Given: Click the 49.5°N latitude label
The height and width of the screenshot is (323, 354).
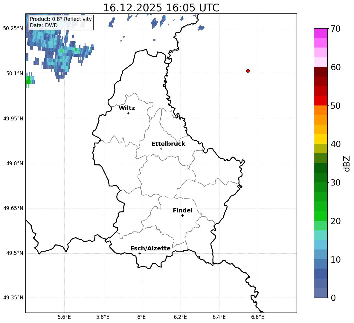Looking at the screenshot, I should (15, 253).
